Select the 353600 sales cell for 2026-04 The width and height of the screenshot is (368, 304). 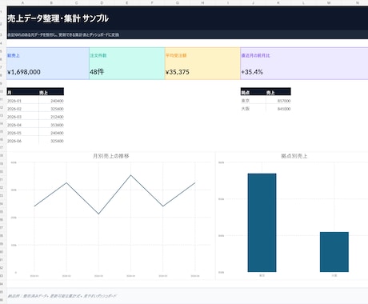pyautogui.click(x=51, y=125)
